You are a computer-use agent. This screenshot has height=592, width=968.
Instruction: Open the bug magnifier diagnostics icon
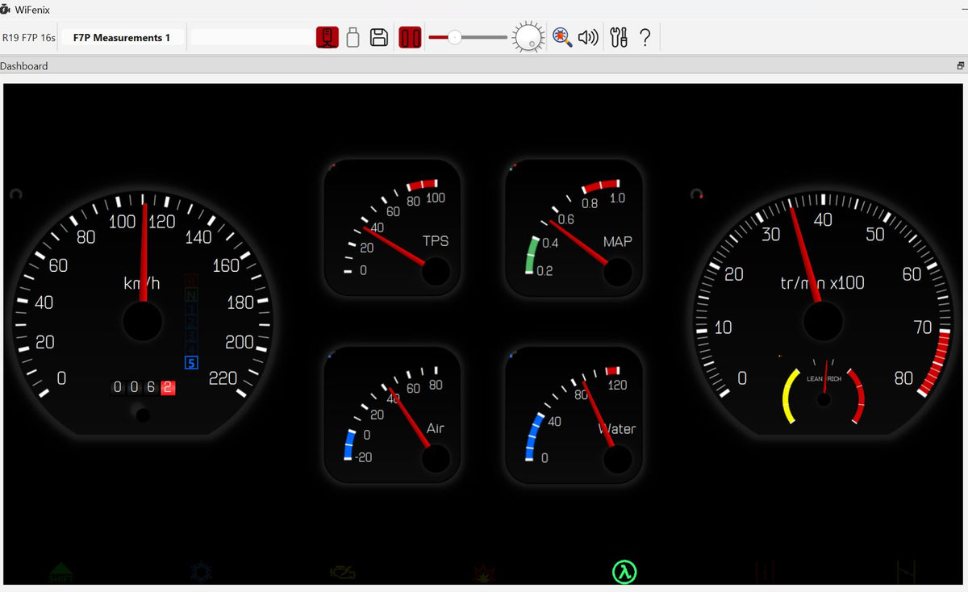[x=562, y=37]
